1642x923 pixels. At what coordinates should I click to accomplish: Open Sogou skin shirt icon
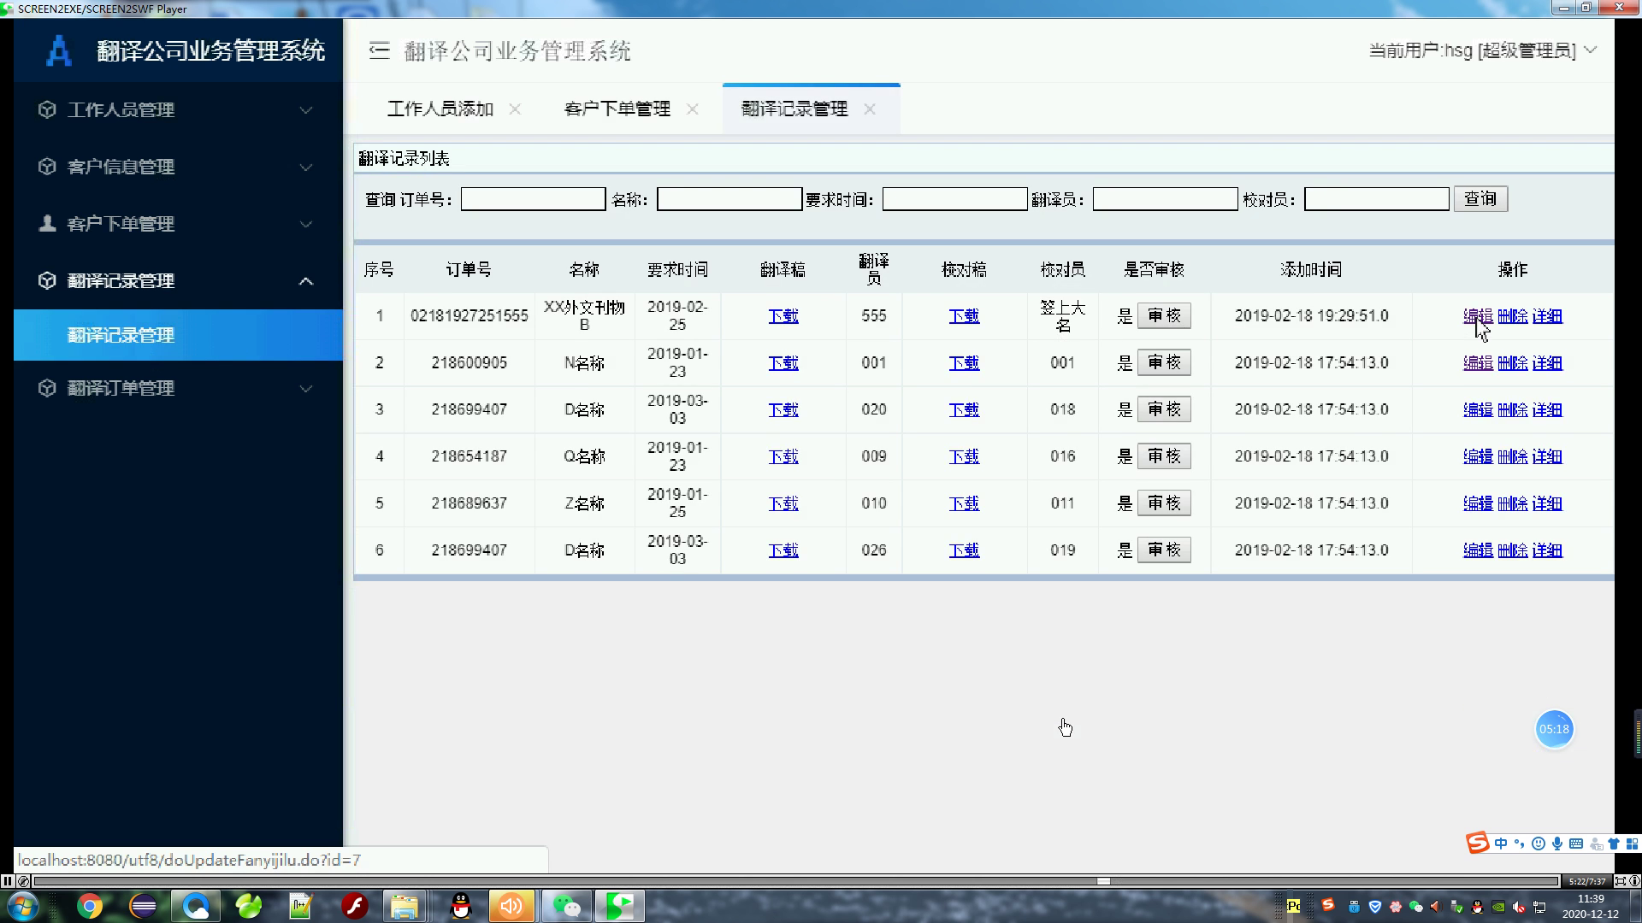tap(1614, 844)
